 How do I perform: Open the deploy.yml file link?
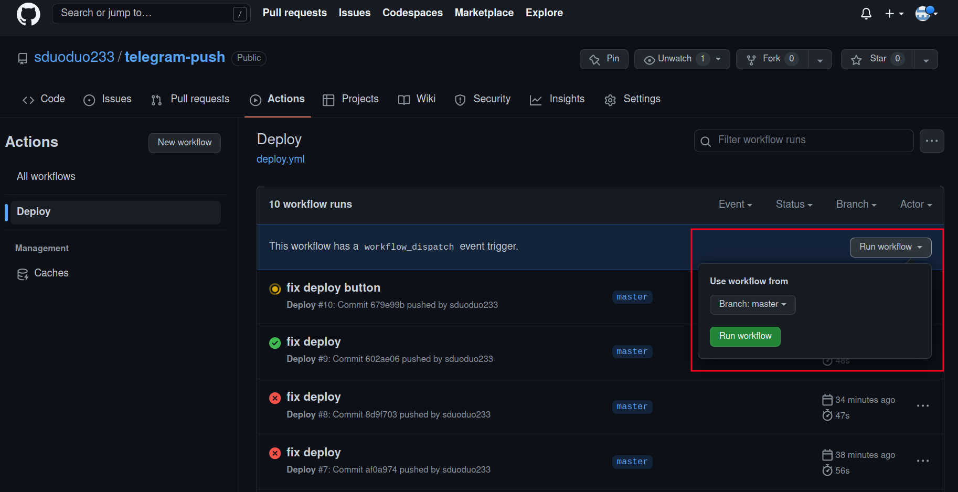[x=280, y=159]
